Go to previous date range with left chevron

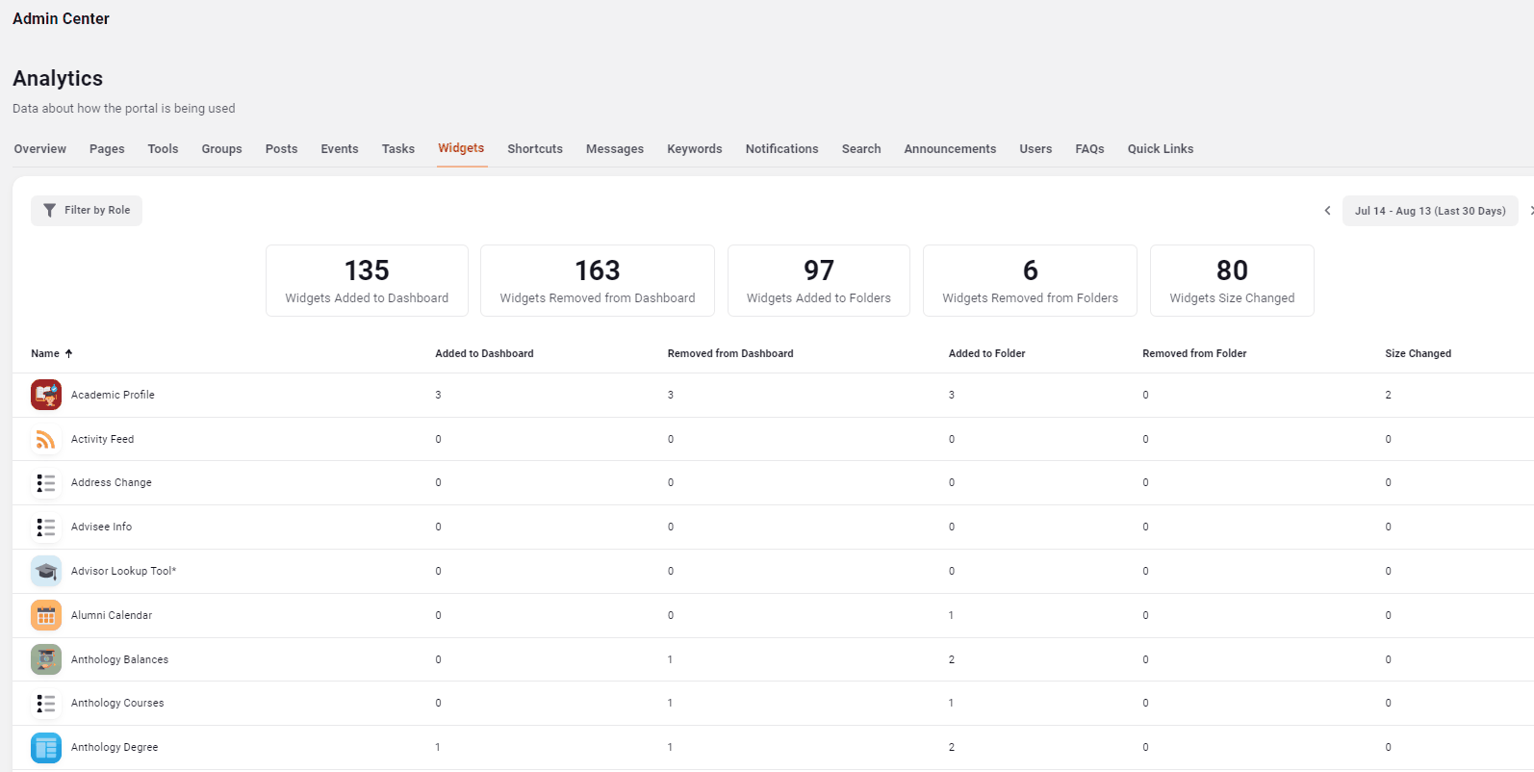click(1327, 211)
